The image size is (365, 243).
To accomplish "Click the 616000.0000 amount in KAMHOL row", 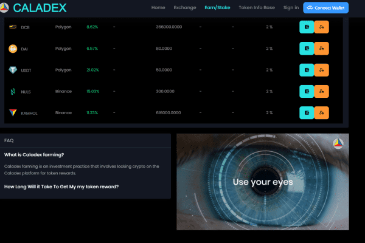I will click(169, 113).
